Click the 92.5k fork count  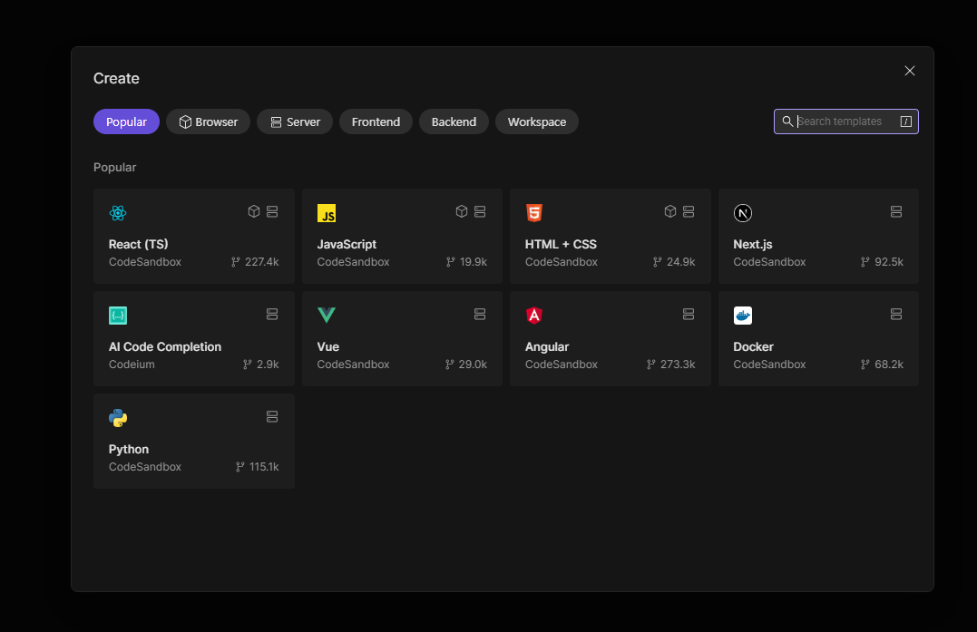[889, 262]
